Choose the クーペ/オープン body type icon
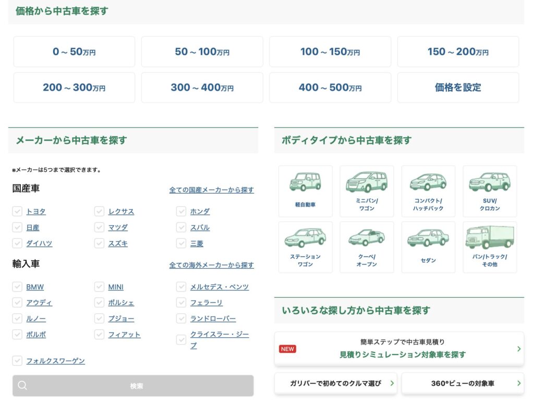Screen dimensions: 534x406 point(367,246)
